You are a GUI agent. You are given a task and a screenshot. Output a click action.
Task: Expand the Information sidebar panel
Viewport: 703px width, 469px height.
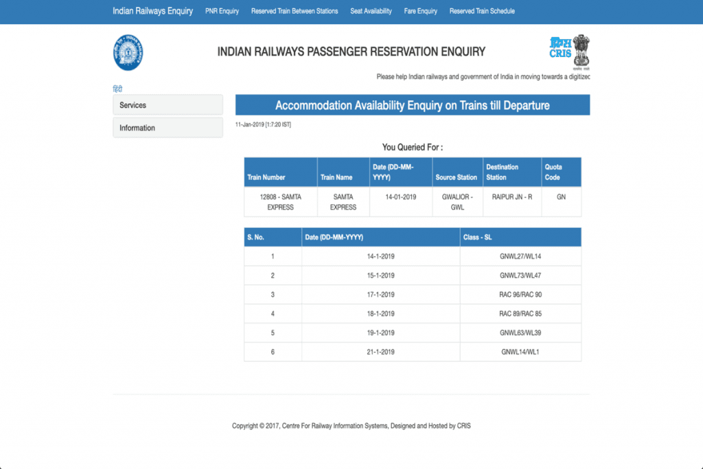click(168, 128)
